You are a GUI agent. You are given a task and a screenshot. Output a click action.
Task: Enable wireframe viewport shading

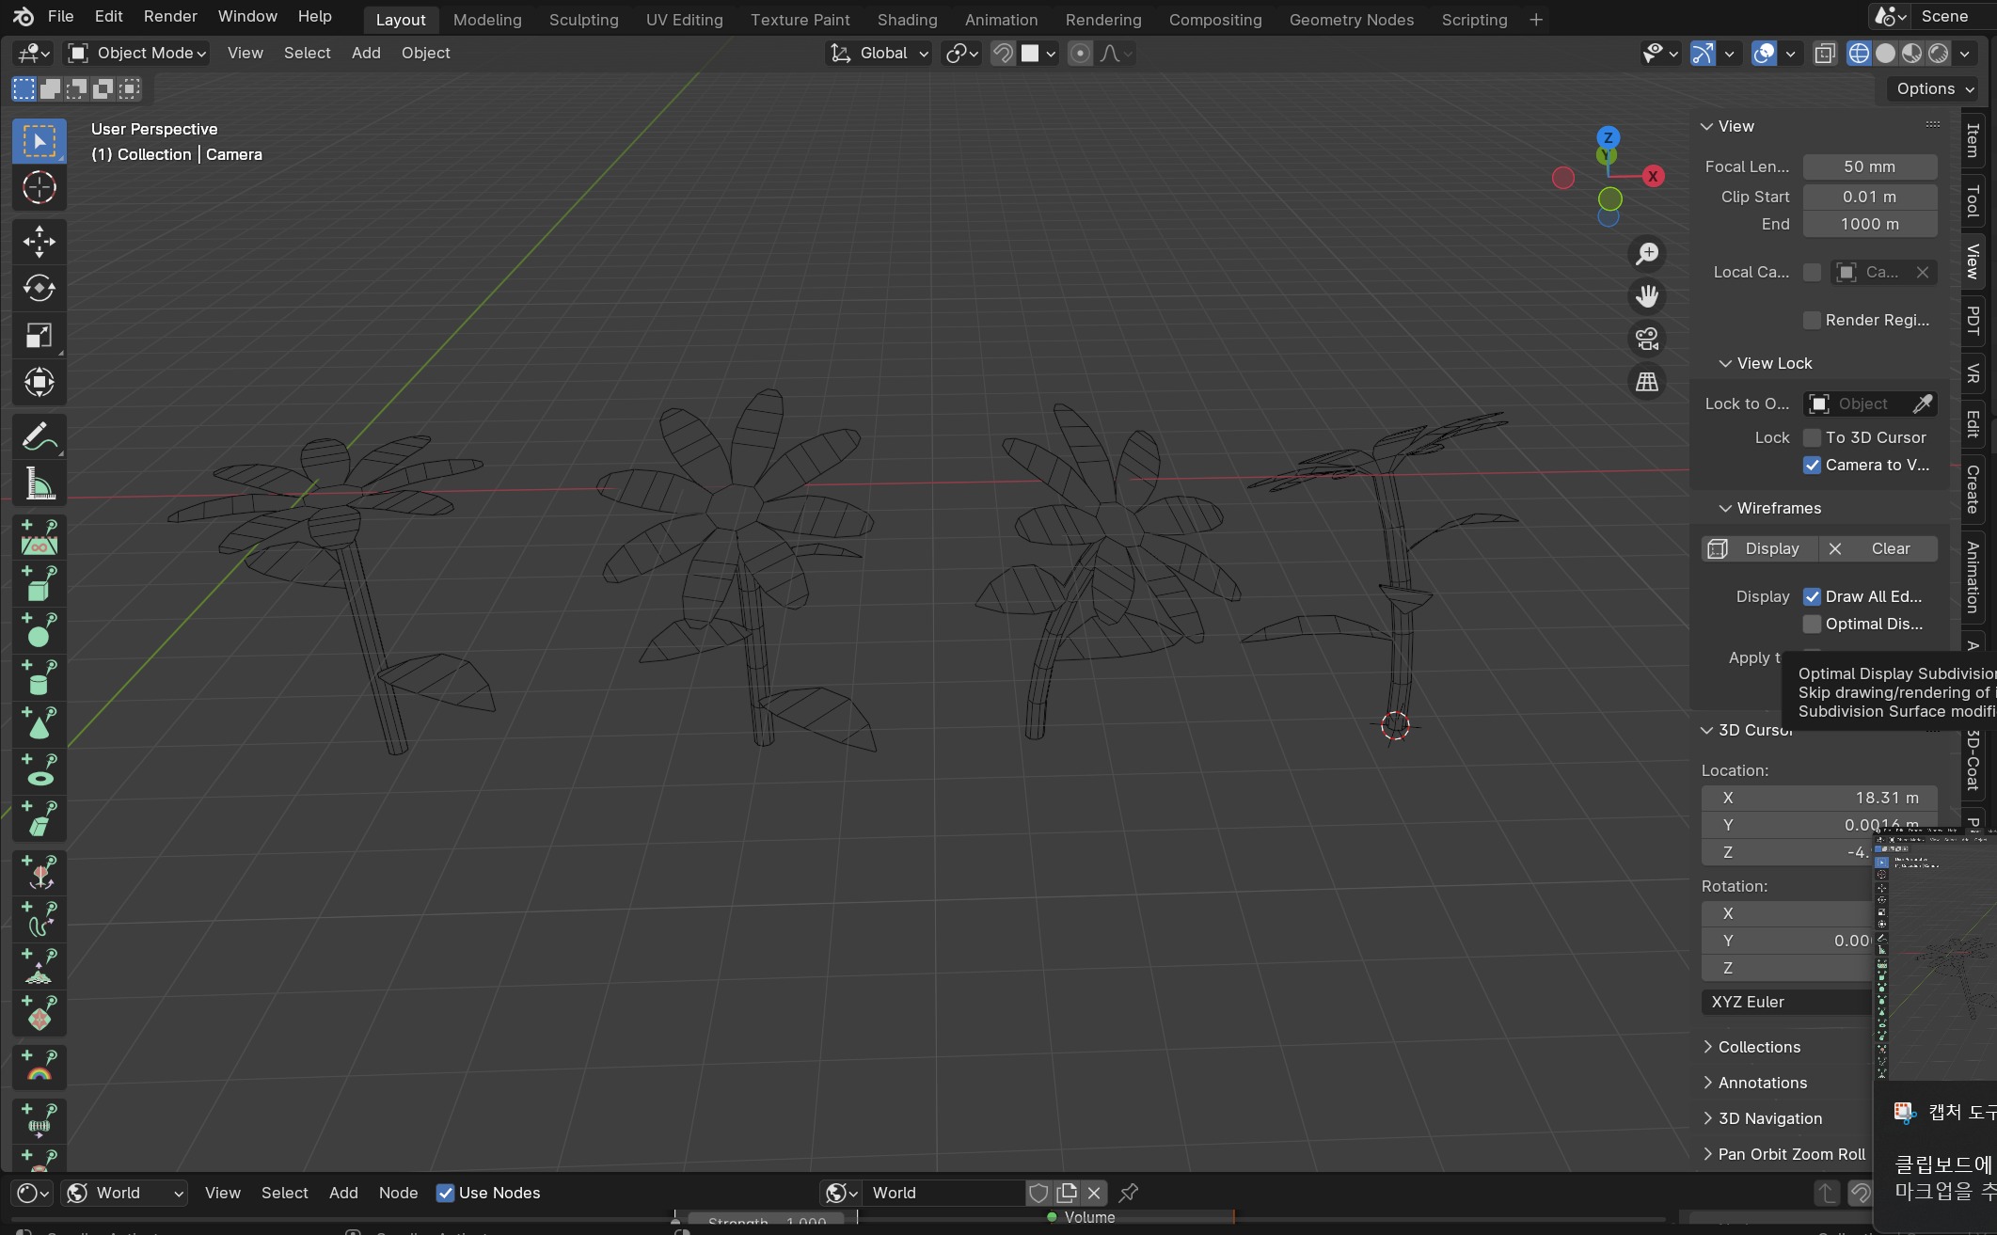coord(1859,54)
